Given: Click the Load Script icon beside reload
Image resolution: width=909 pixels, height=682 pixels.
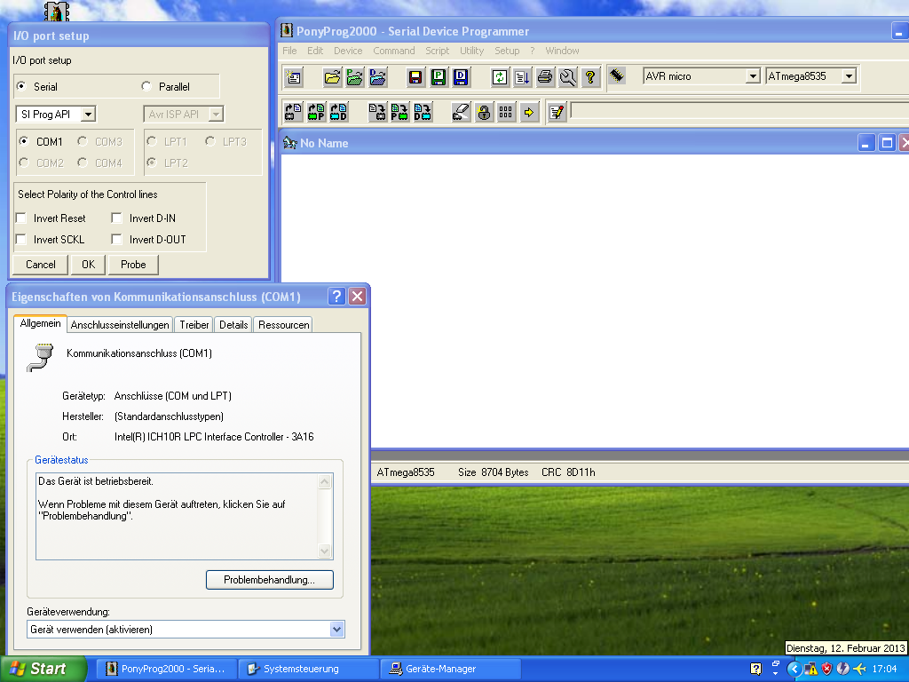Looking at the screenshot, I should pyautogui.click(x=522, y=77).
